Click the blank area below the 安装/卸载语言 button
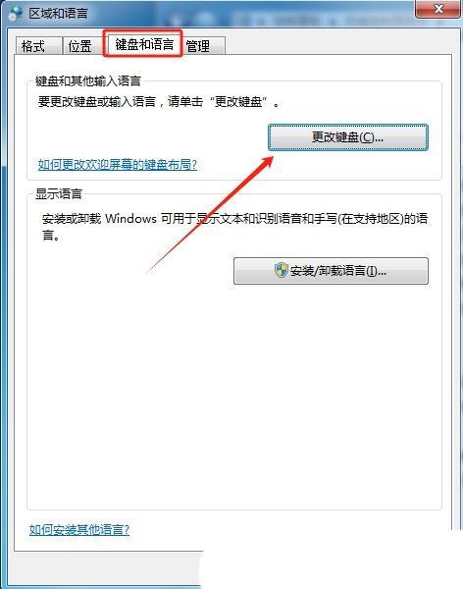The width and height of the screenshot is (463, 589). [233, 395]
